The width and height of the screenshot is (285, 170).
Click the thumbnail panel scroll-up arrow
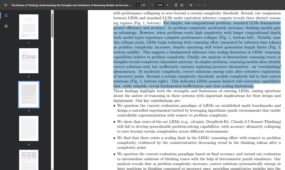point(53,11)
